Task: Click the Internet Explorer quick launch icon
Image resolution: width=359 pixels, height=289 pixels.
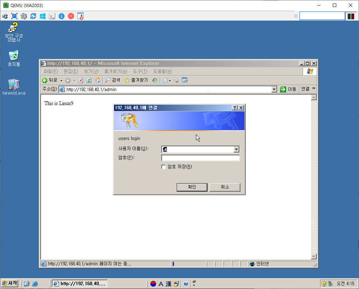Action: pos(35,283)
